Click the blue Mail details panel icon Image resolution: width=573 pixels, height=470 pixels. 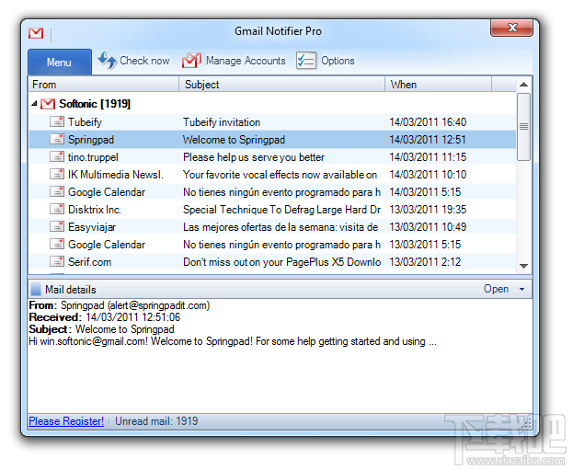click(x=36, y=289)
